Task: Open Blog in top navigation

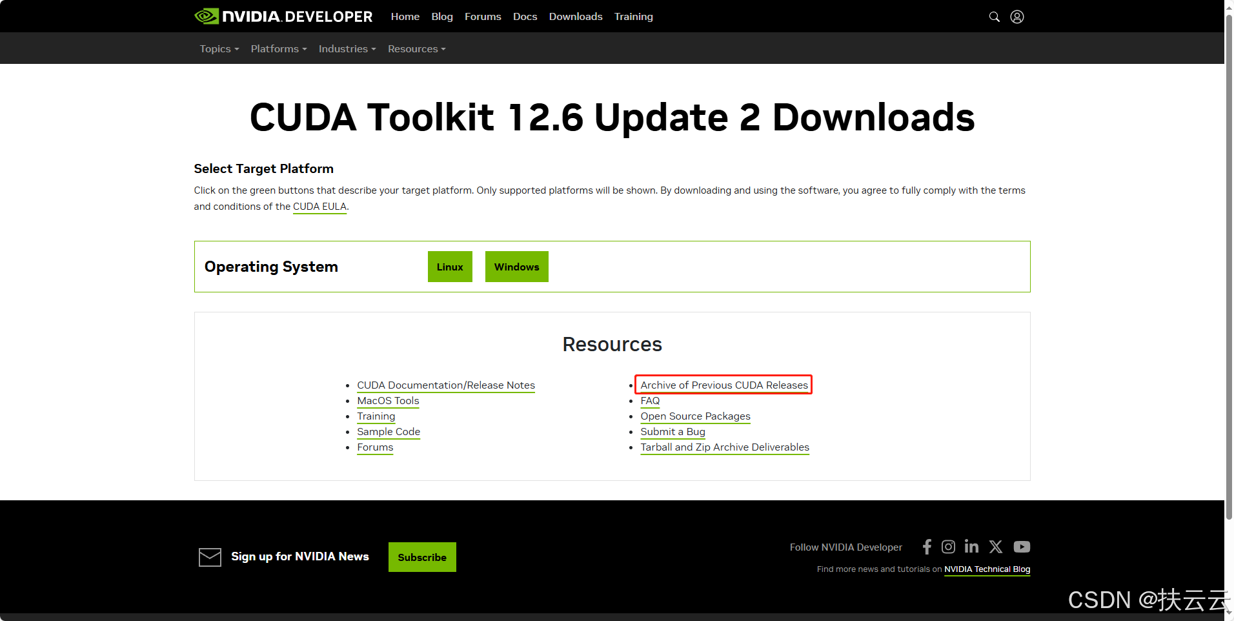Action: (x=442, y=17)
